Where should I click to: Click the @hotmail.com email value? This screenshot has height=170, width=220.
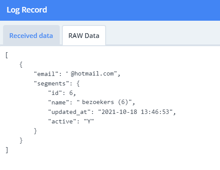(x=93, y=74)
